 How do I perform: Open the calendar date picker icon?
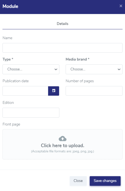pos(54,91)
